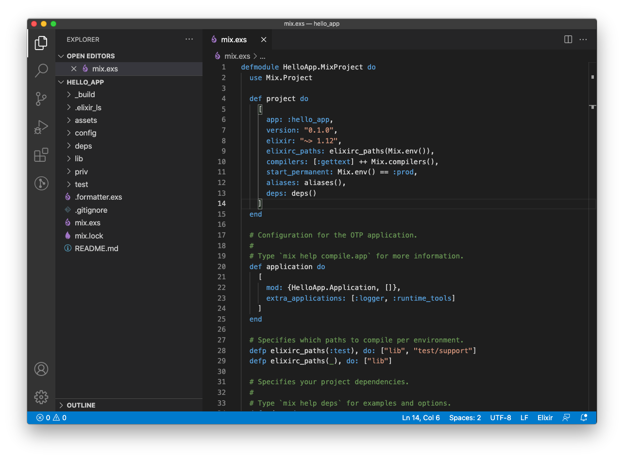
Task: Close the mix.exs editor tab
Action: pos(264,40)
